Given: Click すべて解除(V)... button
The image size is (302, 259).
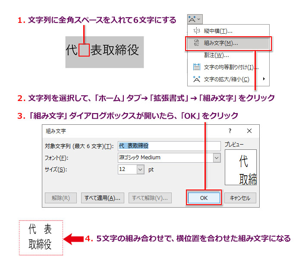Looking at the screenshot, I should click(150, 198).
